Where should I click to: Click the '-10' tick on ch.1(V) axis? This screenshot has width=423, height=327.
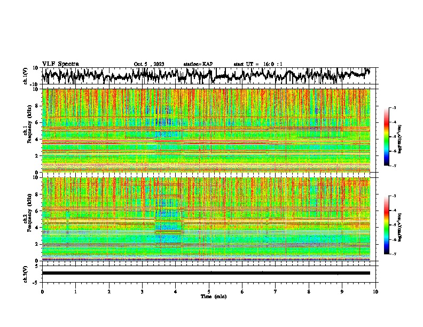coord(35,84)
